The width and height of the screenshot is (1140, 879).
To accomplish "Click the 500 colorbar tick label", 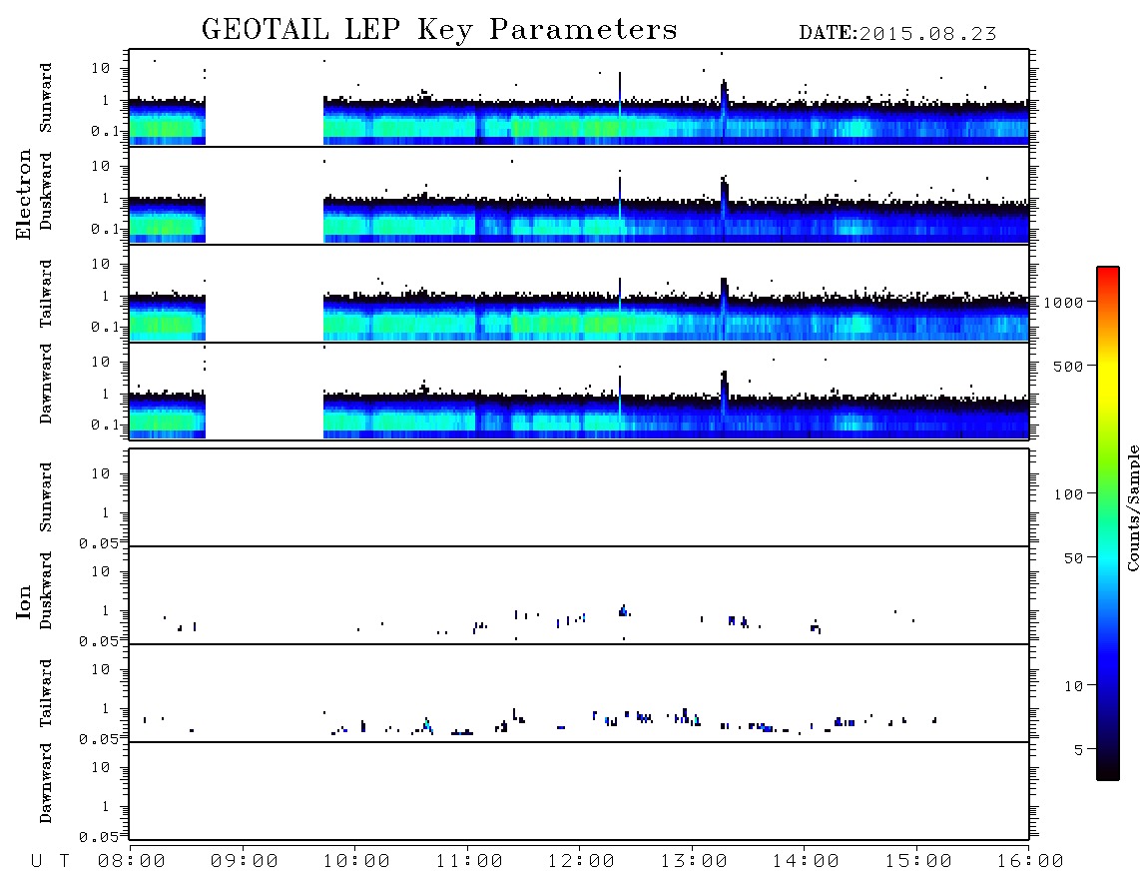I will click(1069, 366).
